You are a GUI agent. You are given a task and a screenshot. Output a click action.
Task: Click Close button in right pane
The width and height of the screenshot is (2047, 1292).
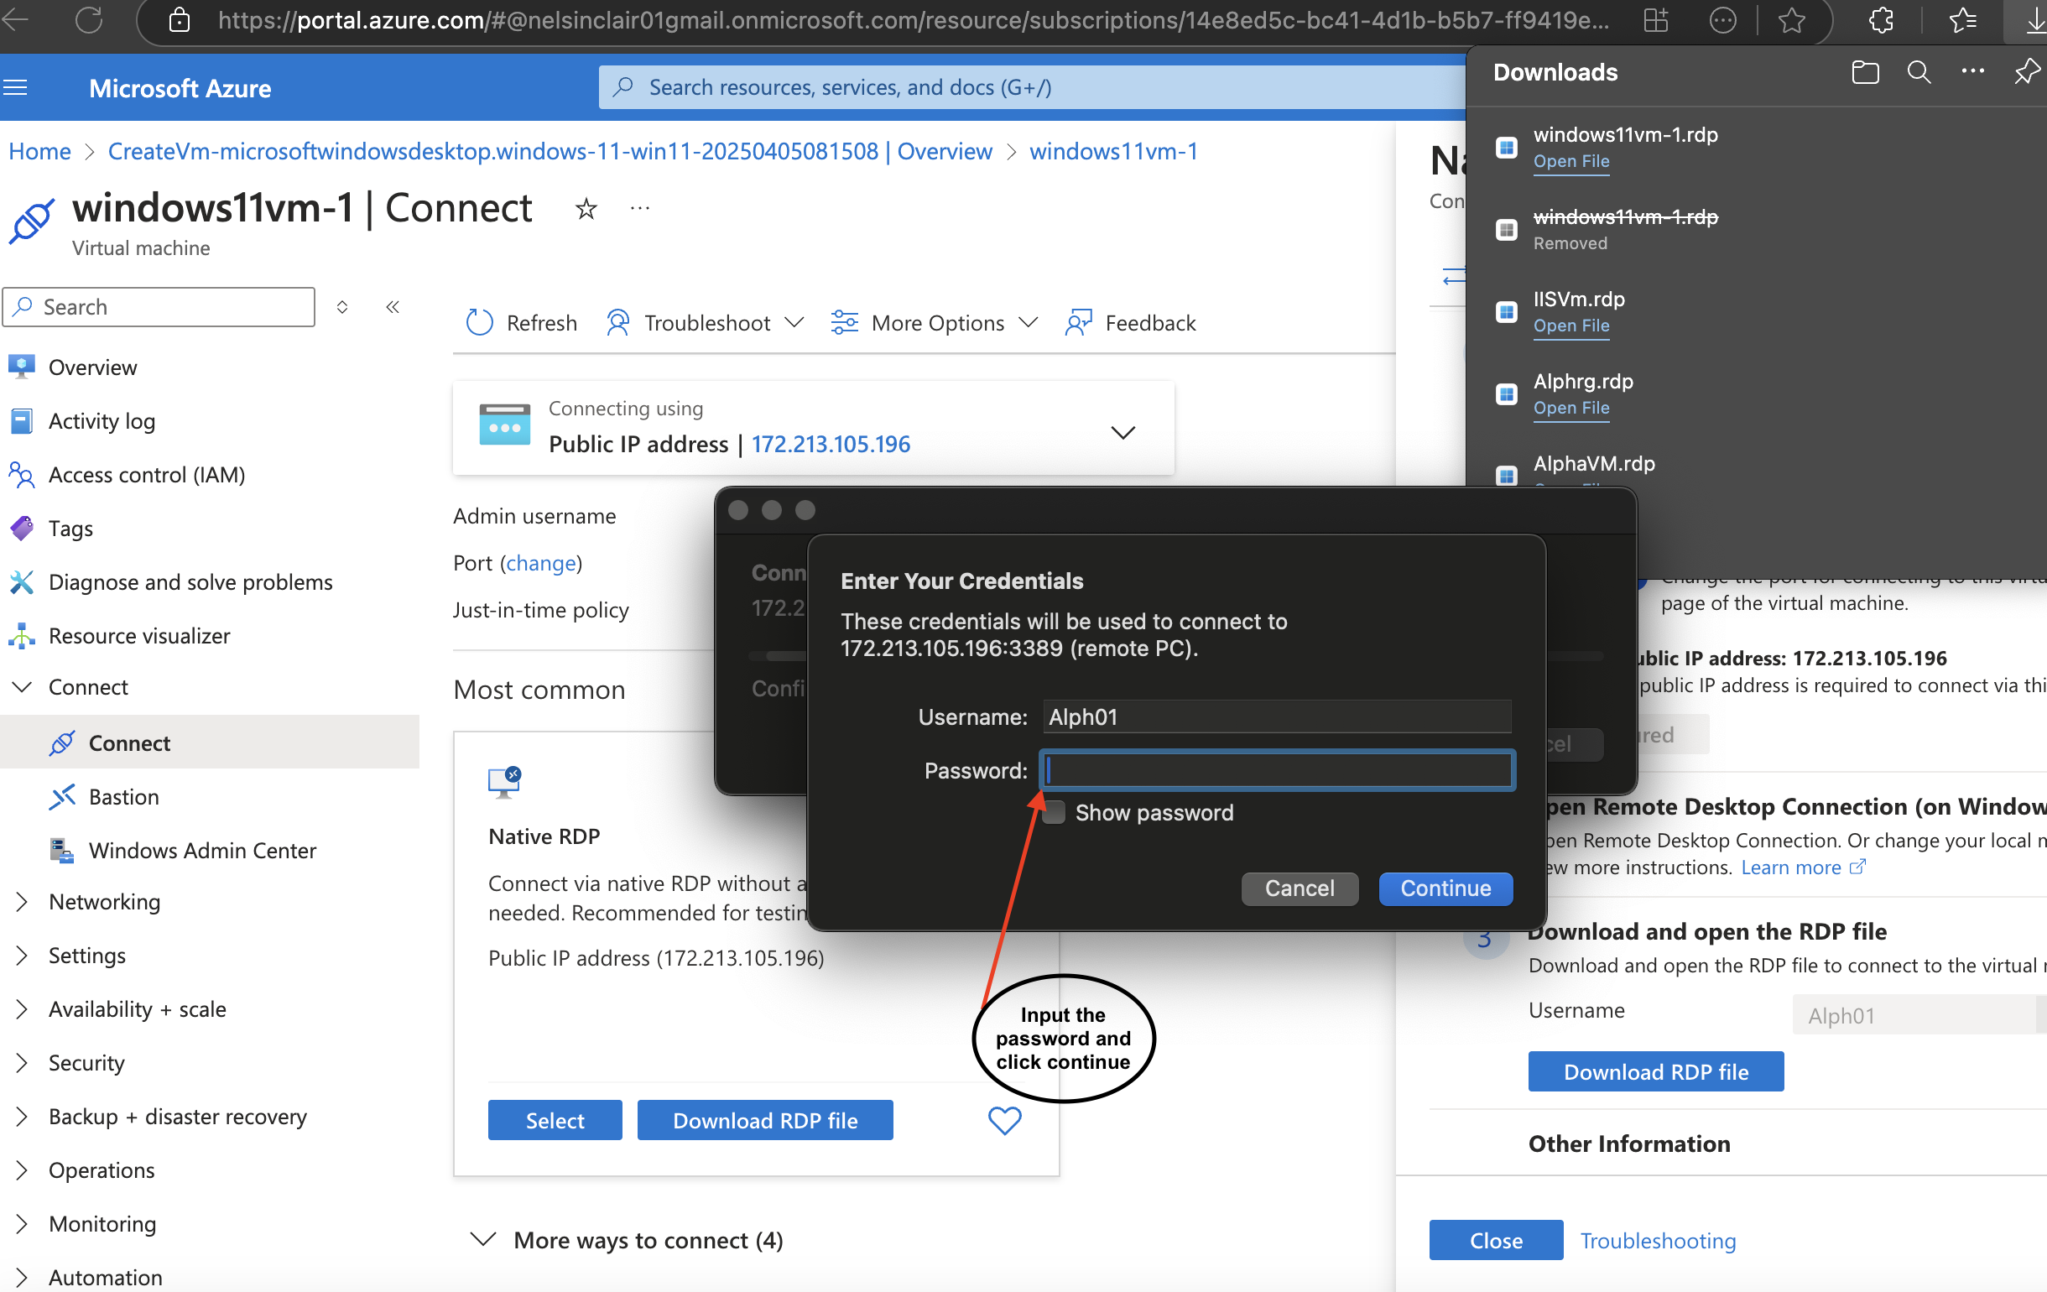(x=1495, y=1240)
